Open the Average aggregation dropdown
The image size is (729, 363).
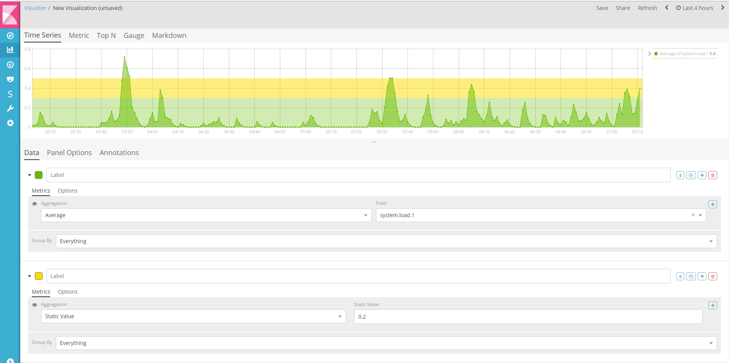tap(206, 215)
